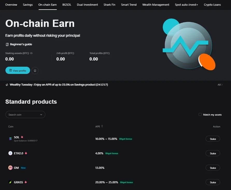
Task: Click the View profits button
Action: tap(17, 70)
